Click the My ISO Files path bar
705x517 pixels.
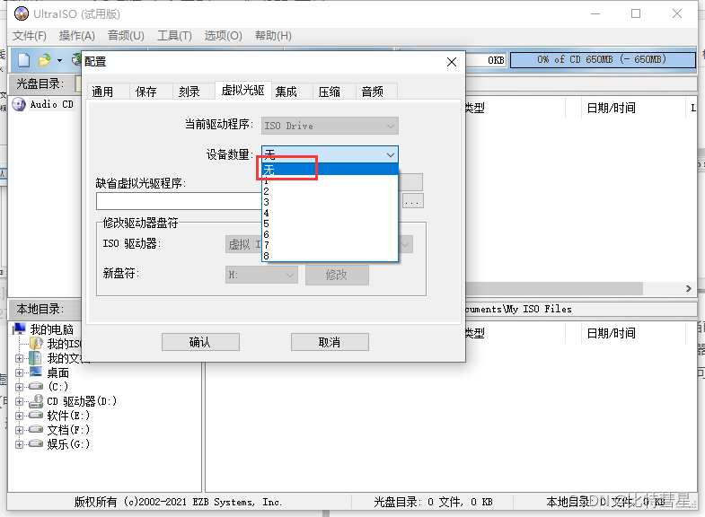(x=580, y=309)
